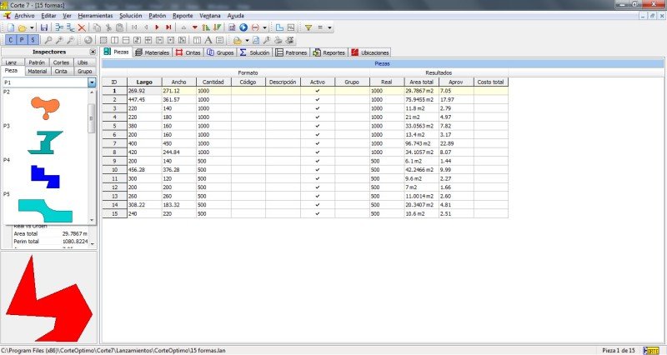This screenshot has height=355, width=667.
Task: Click the blue circular run solution icon
Action: pos(243,27)
